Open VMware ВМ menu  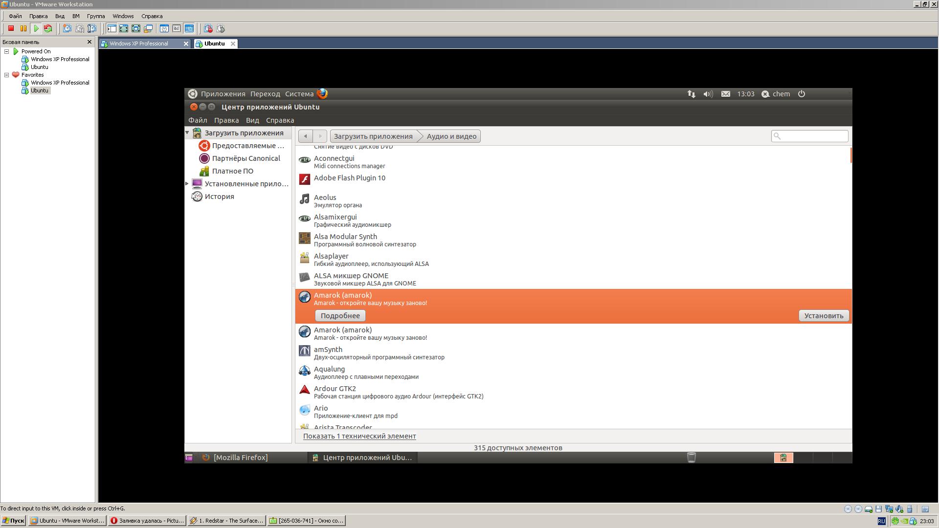tap(76, 16)
